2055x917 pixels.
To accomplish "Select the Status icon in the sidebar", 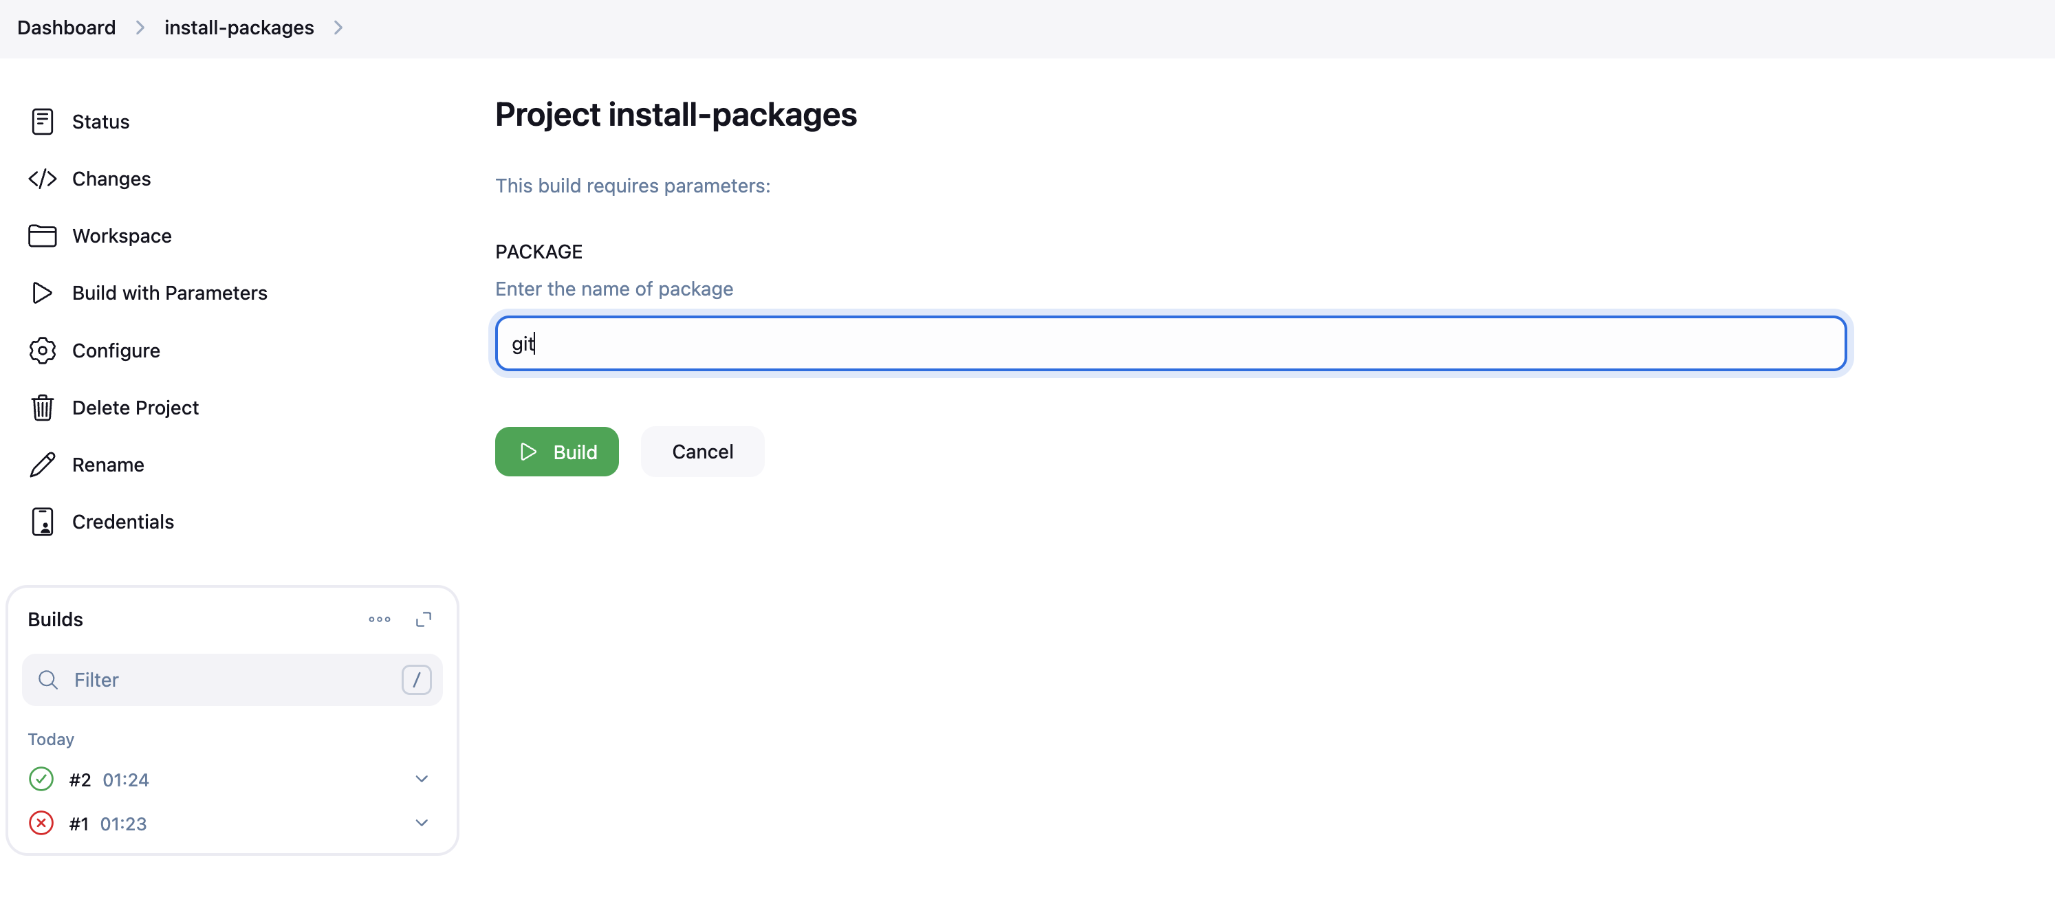I will coord(42,121).
